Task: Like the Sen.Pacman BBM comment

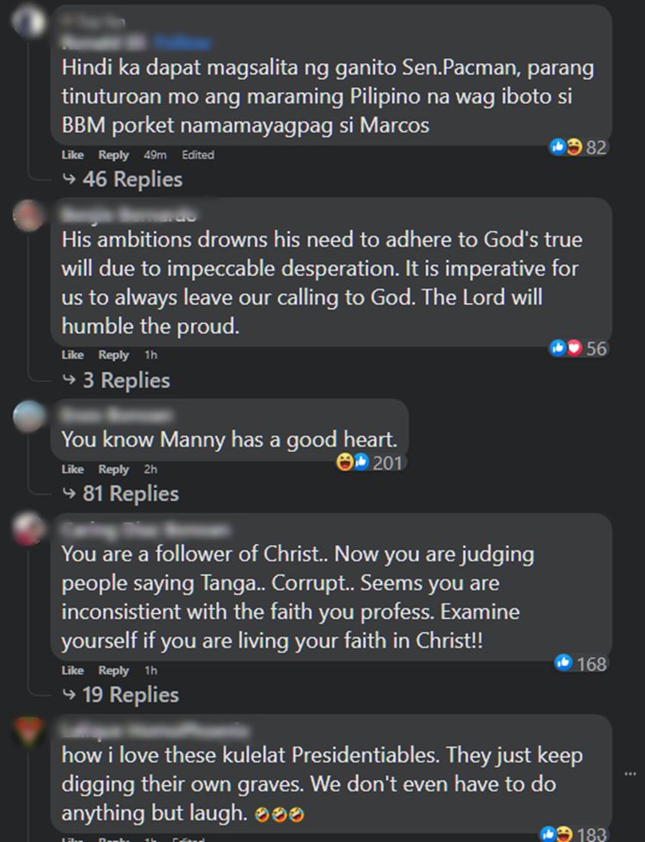Action: (x=72, y=155)
